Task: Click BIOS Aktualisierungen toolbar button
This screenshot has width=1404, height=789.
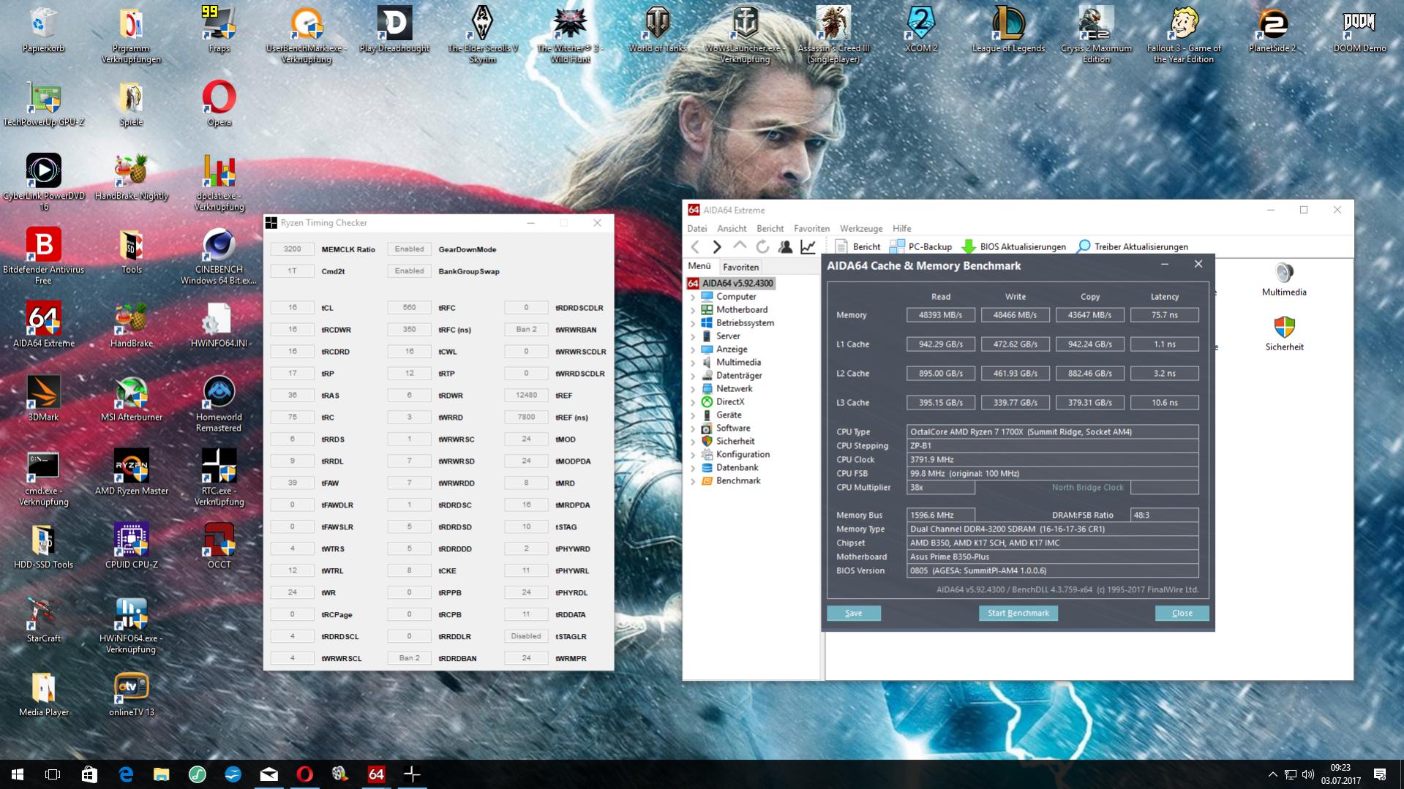Action: (x=1013, y=247)
